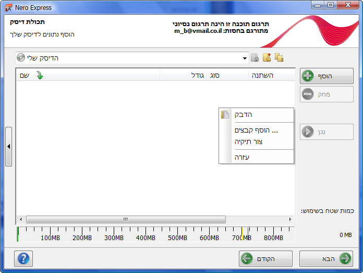Screen dimensions: 363x273
Task: Click the scrollbar right arrow under file list
Action: (291, 219)
